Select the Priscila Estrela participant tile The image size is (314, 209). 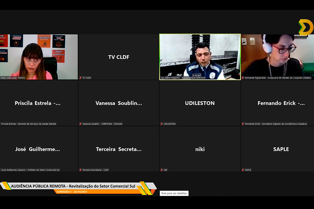(39, 103)
